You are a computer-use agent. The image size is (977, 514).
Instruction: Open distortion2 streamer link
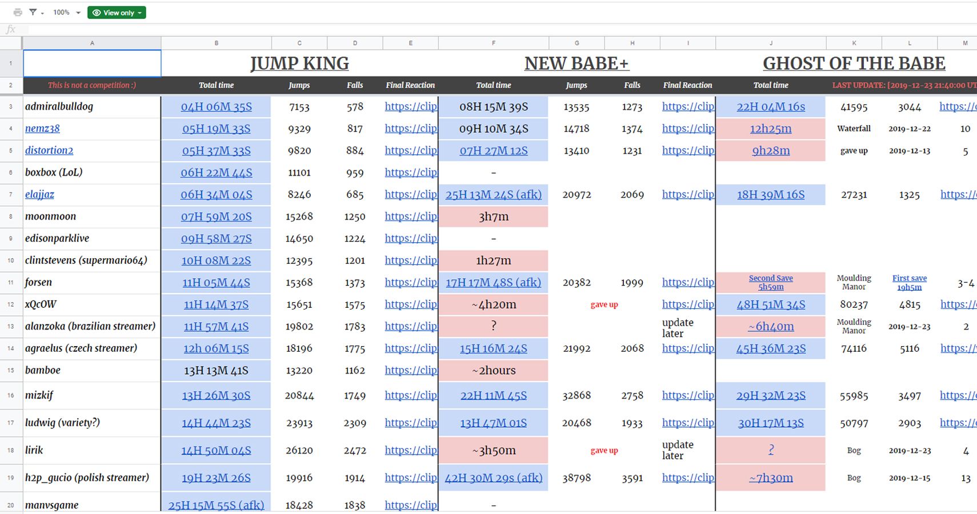pyautogui.click(x=49, y=150)
